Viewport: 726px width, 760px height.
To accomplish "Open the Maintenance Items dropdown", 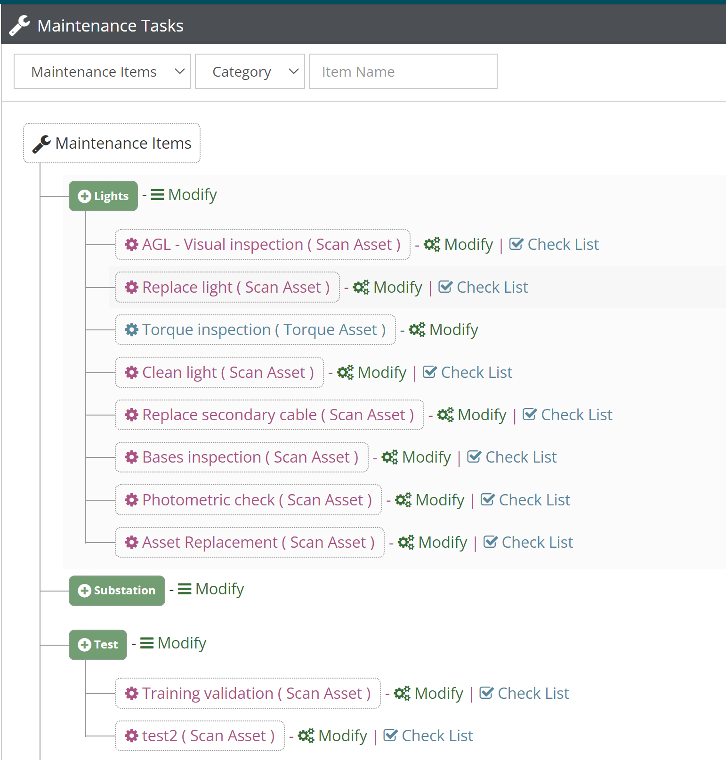I will click(102, 72).
